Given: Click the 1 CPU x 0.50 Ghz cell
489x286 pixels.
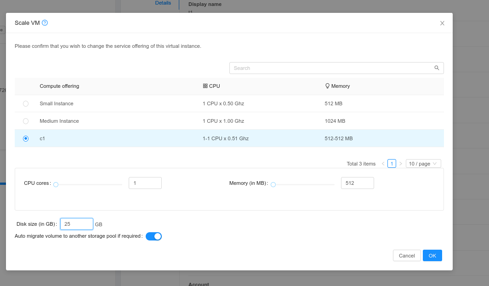Looking at the screenshot, I should [x=223, y=103].
